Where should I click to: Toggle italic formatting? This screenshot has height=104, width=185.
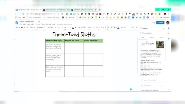pyautogui.click(x=68, y=27)
